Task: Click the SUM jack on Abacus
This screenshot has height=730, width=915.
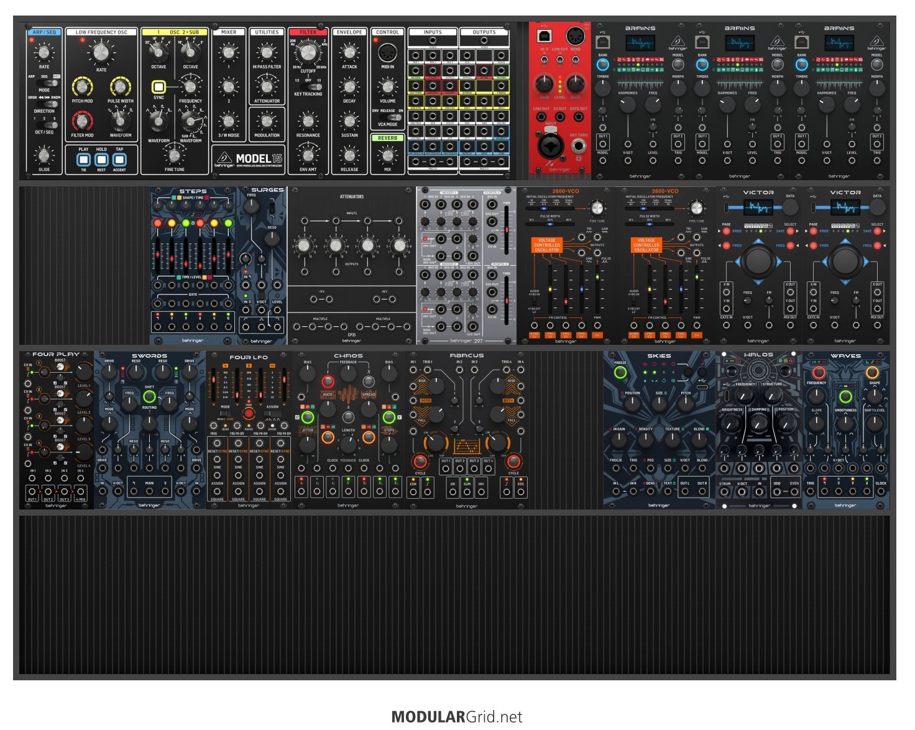Action: (467, 492)
